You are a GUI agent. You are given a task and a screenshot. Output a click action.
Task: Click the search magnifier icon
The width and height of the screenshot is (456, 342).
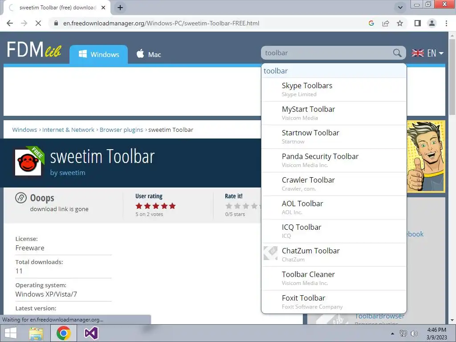[397, 53]
